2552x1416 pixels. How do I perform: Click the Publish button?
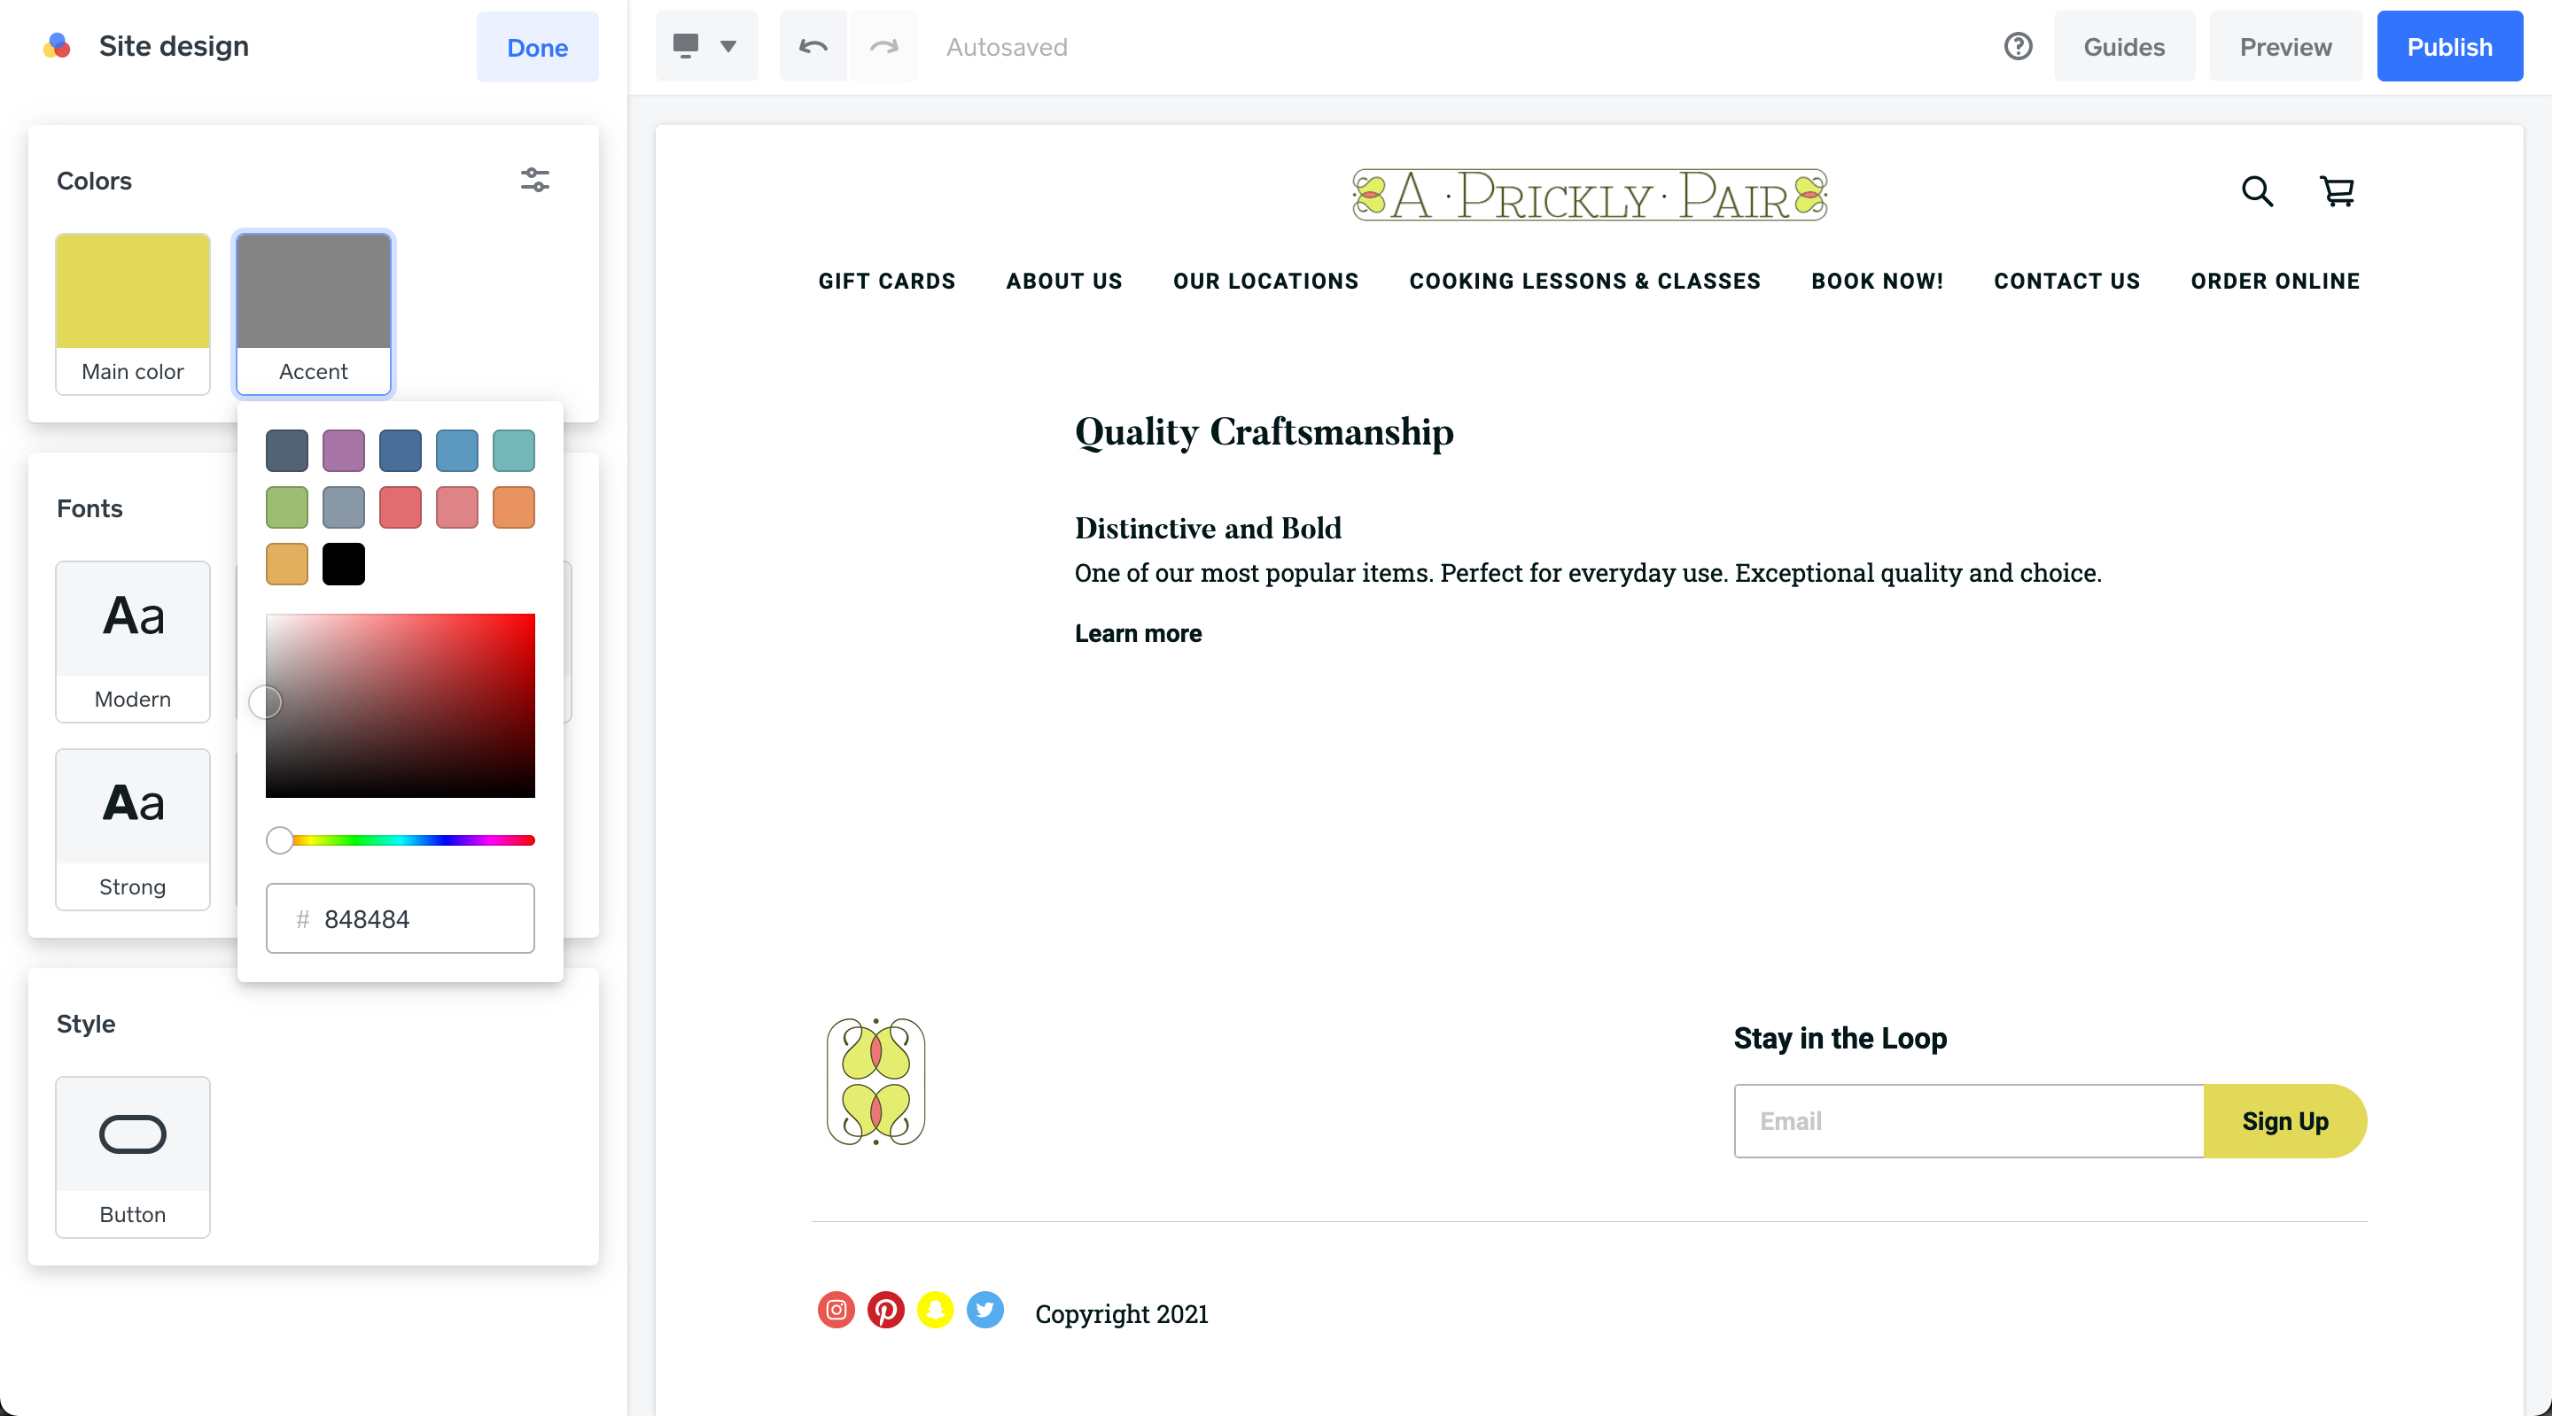tap(2449, 47)
